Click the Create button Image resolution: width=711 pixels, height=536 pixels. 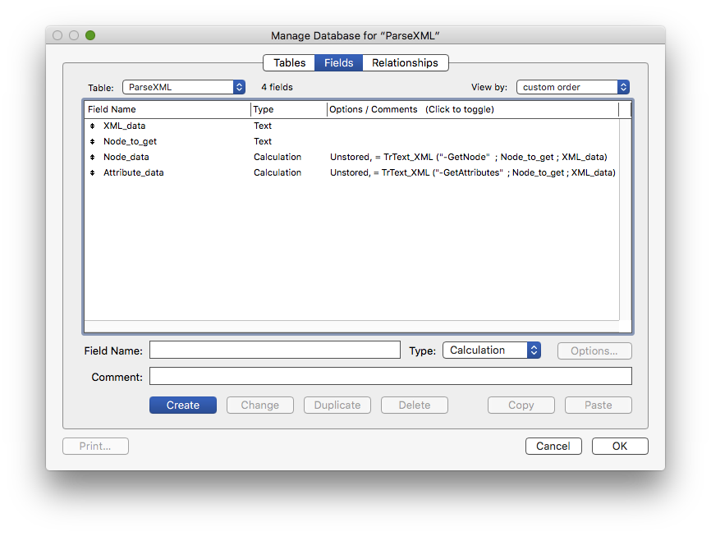click(183, 405)
